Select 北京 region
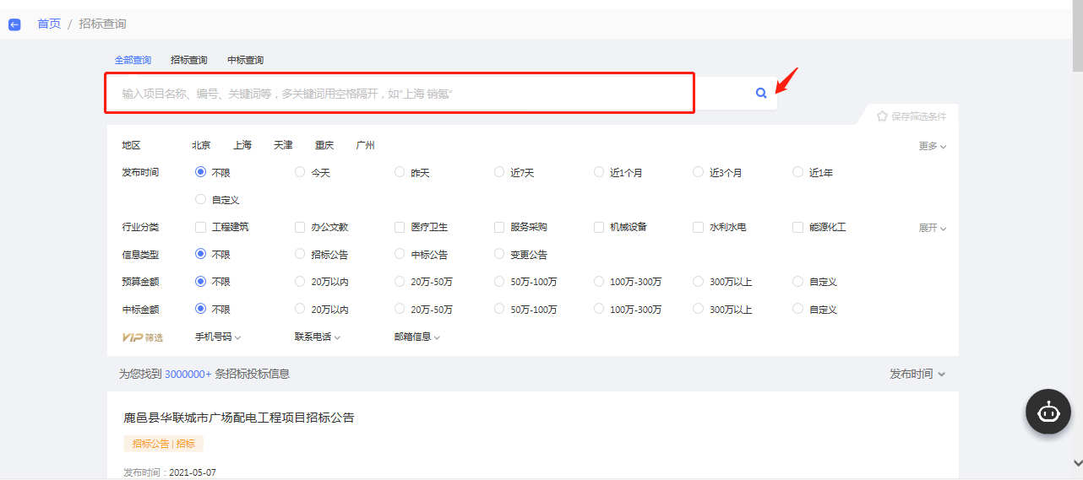 [201, 145]
